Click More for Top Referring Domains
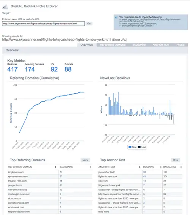The image size is (190, 215). (85, 160)
